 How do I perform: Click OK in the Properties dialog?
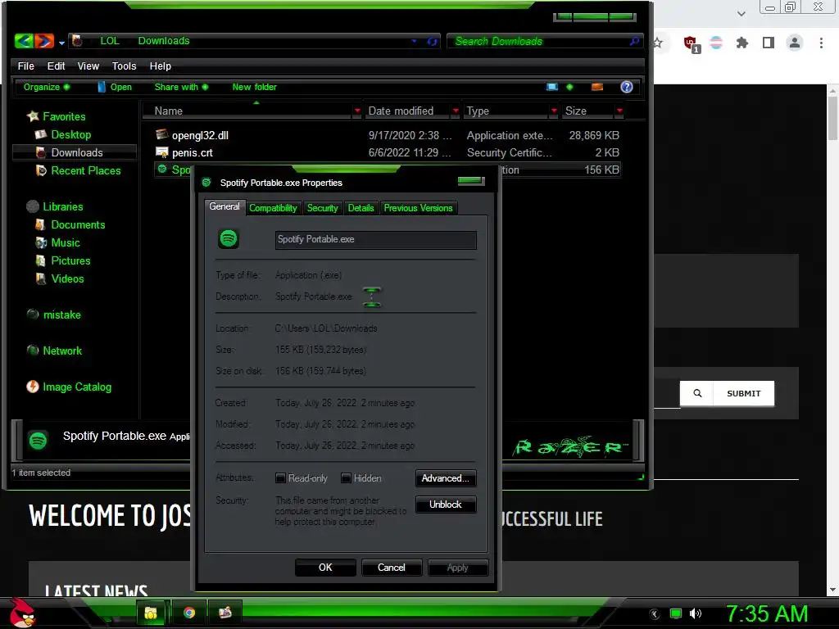[x=325, y=568]
